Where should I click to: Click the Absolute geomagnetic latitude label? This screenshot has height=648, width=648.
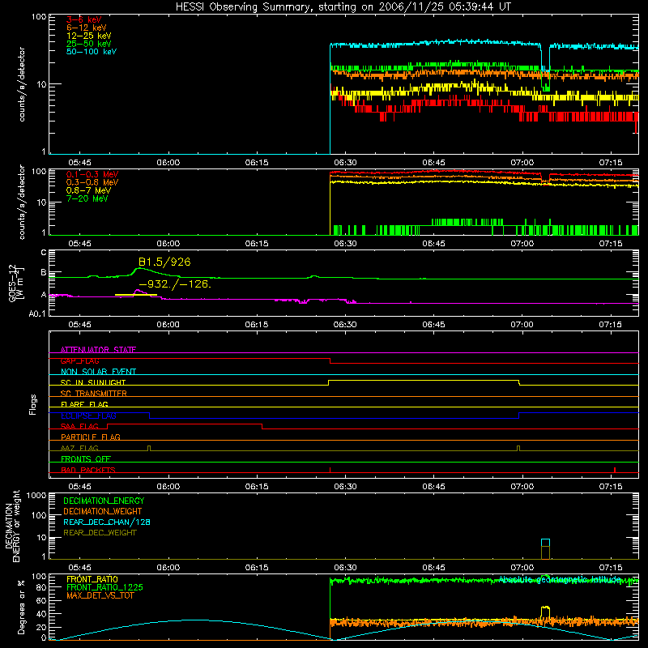pos(560,579)
